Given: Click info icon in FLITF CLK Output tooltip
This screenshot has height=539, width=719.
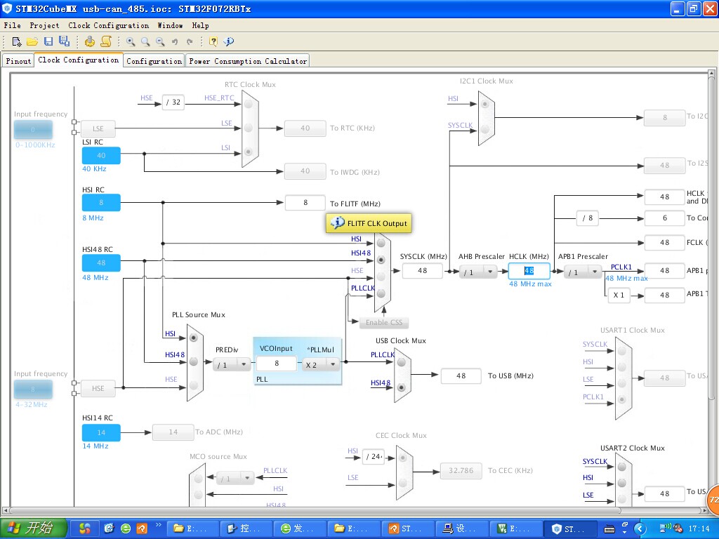Looking at the screenshot, I should pos(337,222).
